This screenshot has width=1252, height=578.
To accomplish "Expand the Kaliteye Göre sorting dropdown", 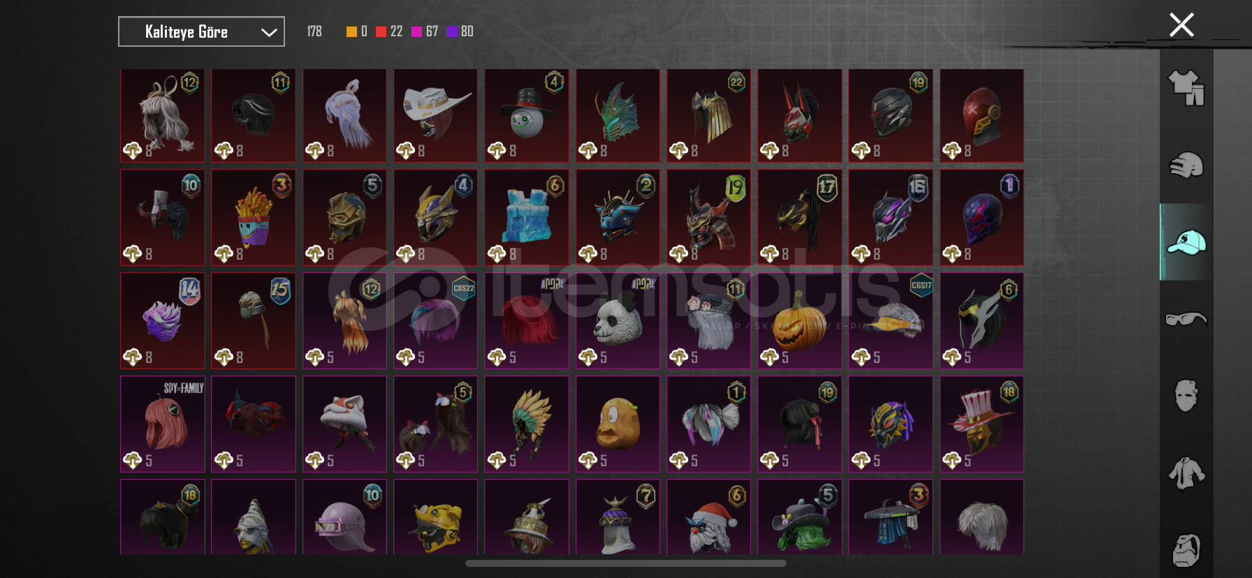I will (201, 31).
